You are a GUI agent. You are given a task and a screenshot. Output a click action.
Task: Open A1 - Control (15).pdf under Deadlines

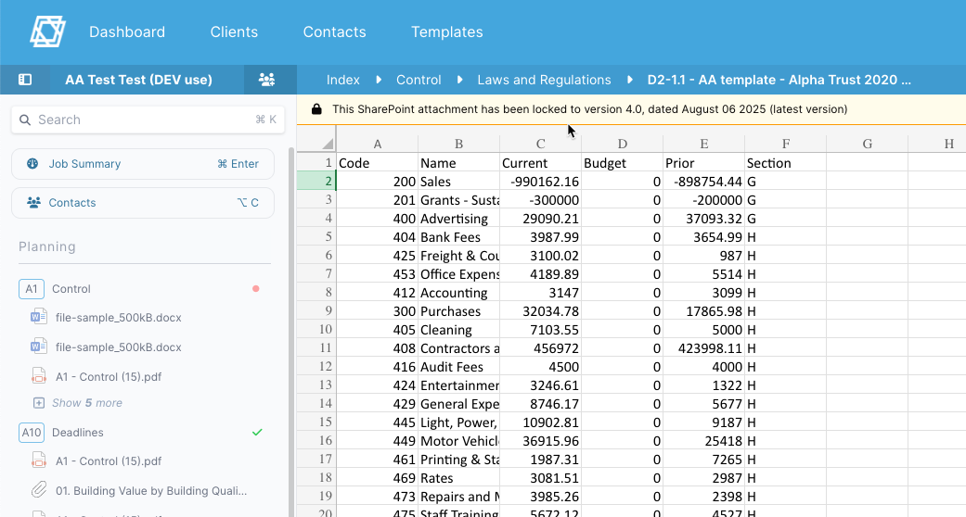[x=108, y=461]
